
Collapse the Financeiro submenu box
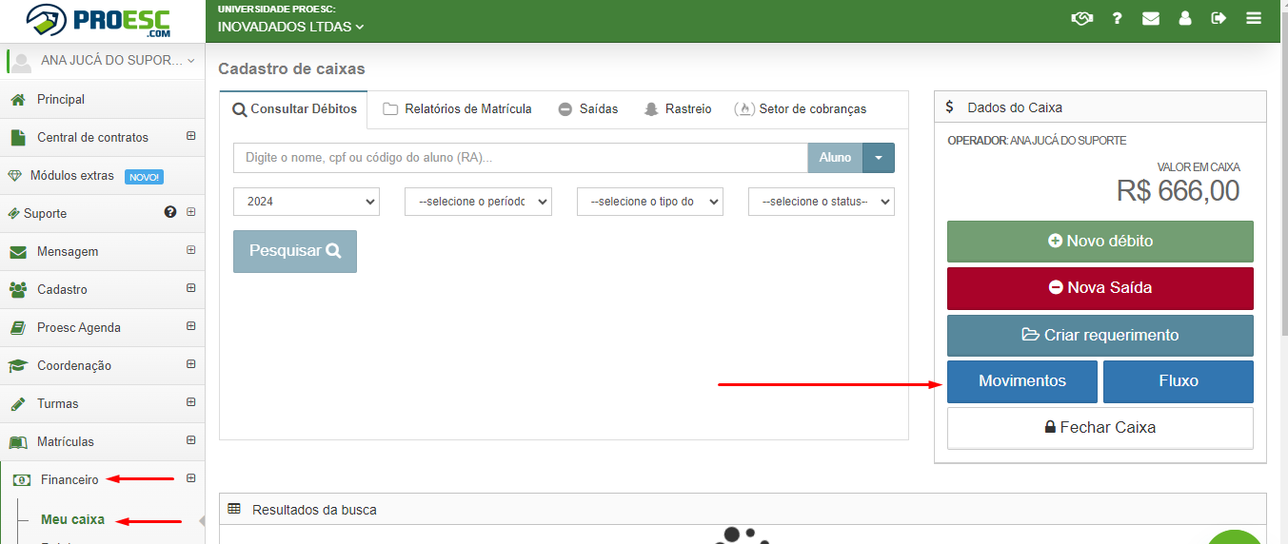click(x=190, y=478)
